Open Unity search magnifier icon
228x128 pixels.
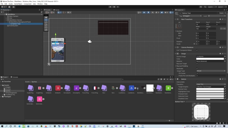click(205, 7)
